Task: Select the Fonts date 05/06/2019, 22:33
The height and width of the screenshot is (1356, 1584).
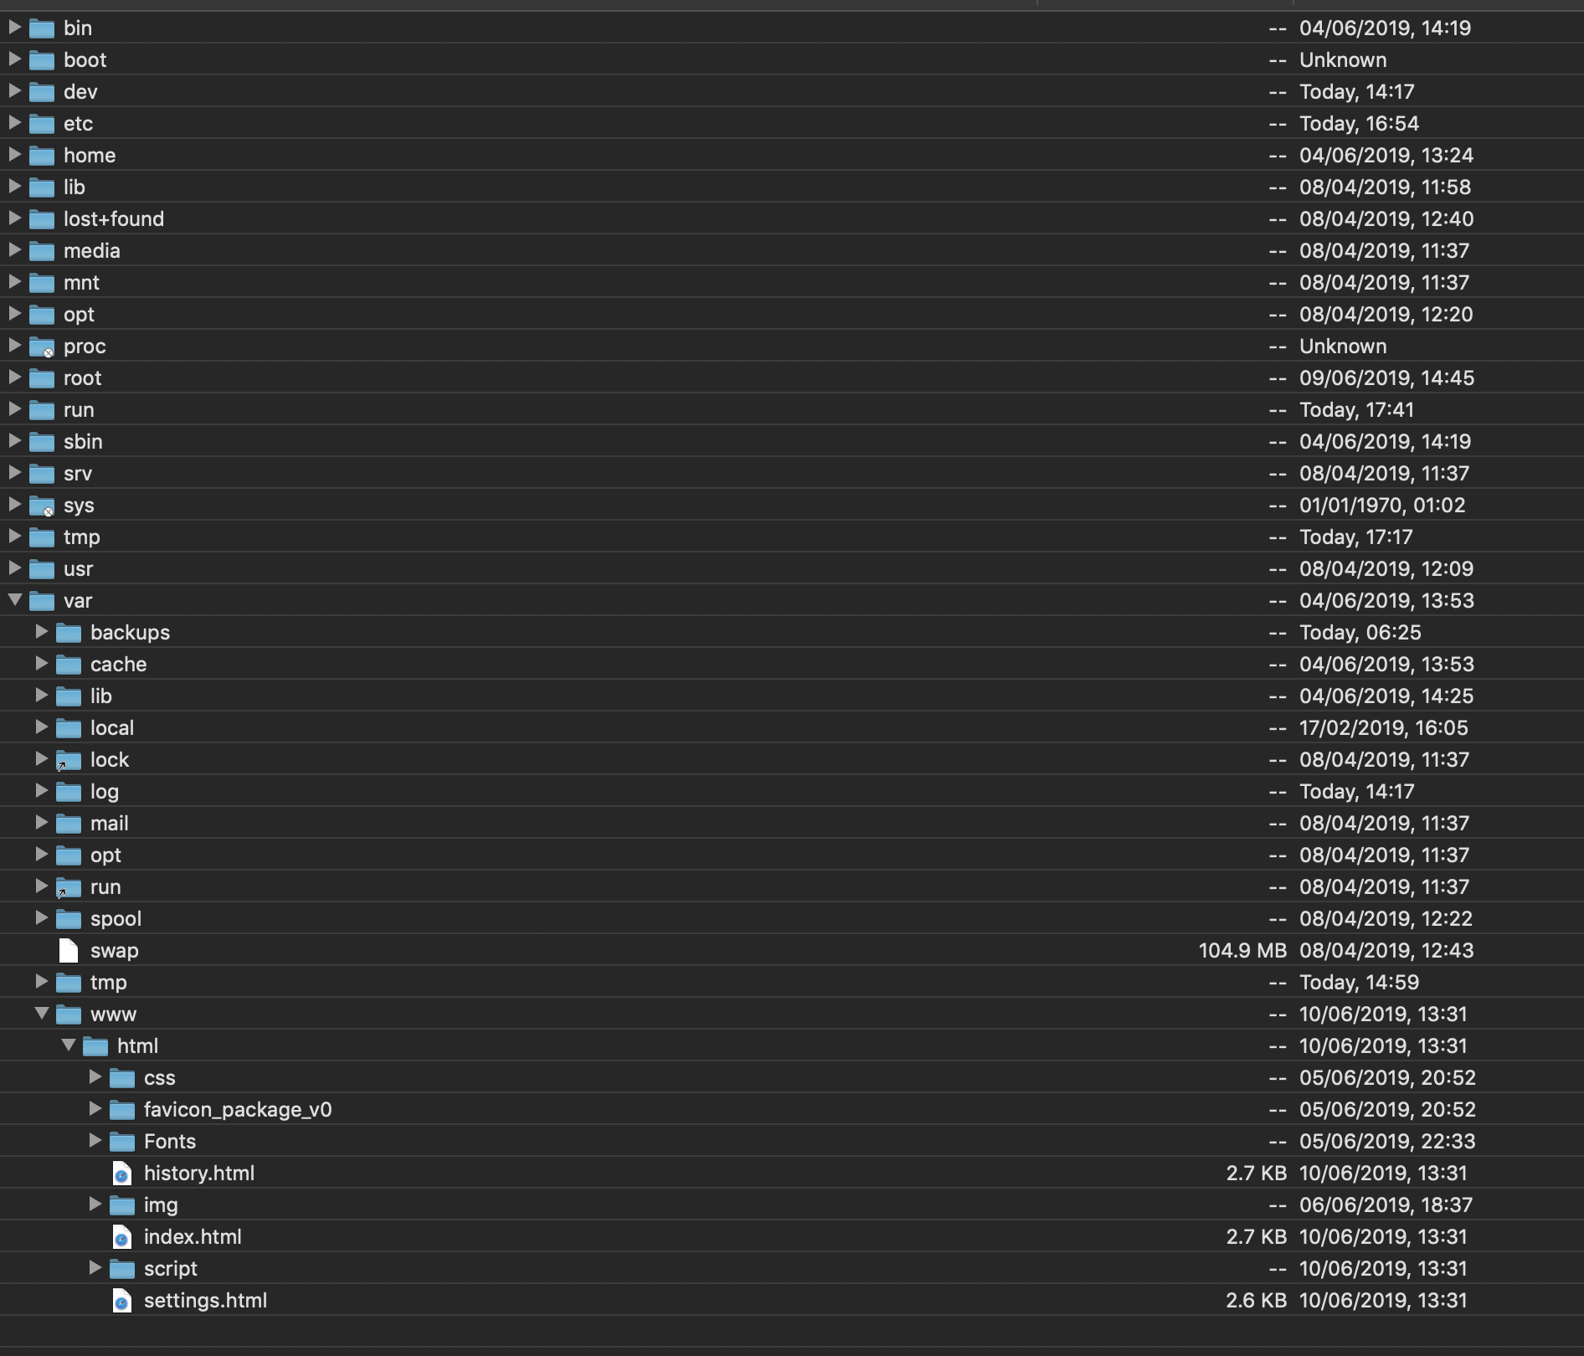Action: pyautogui.click(x=1387, y=1142)
